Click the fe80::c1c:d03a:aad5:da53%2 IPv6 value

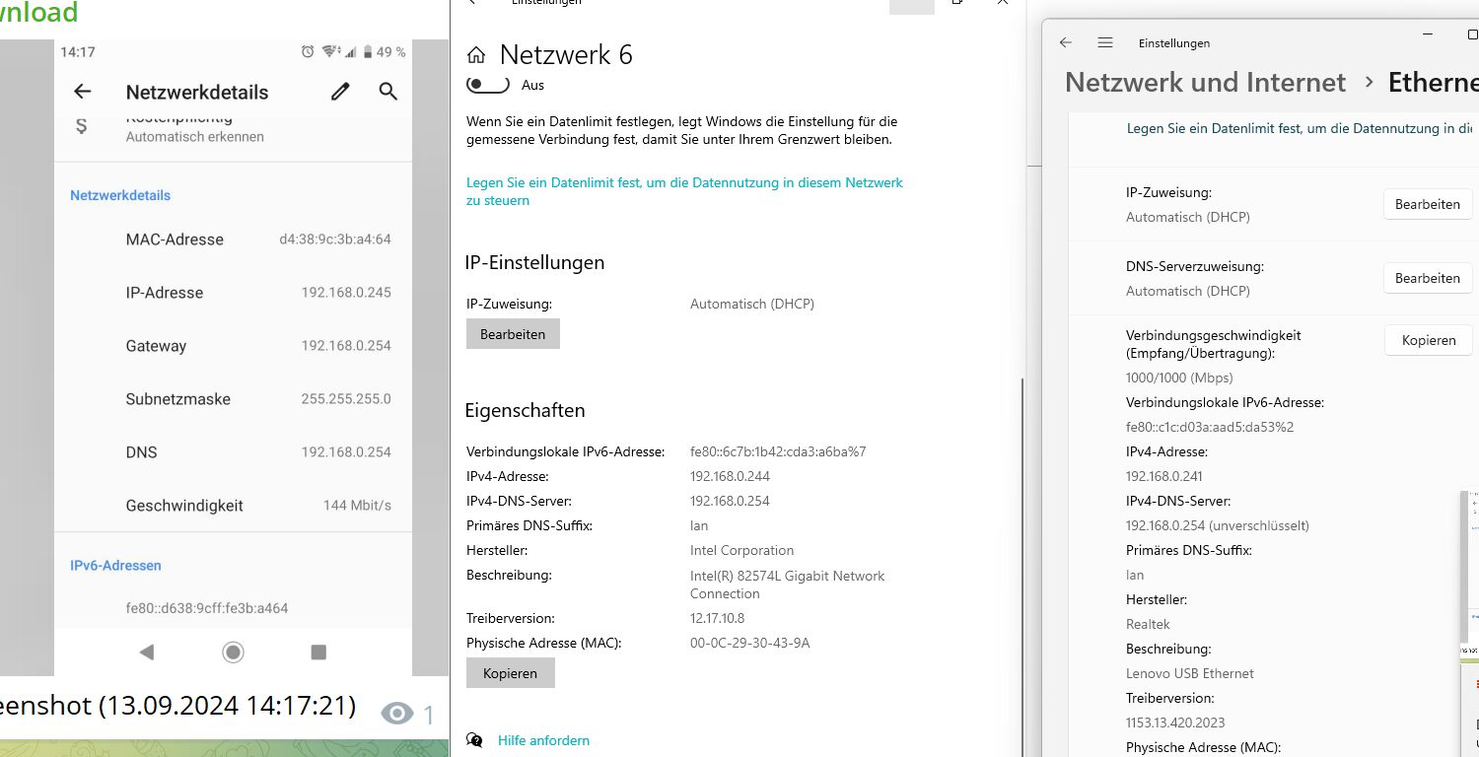(1210, 427)
